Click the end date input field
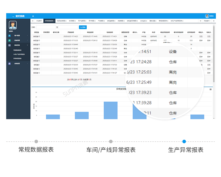 pos(68,27)
